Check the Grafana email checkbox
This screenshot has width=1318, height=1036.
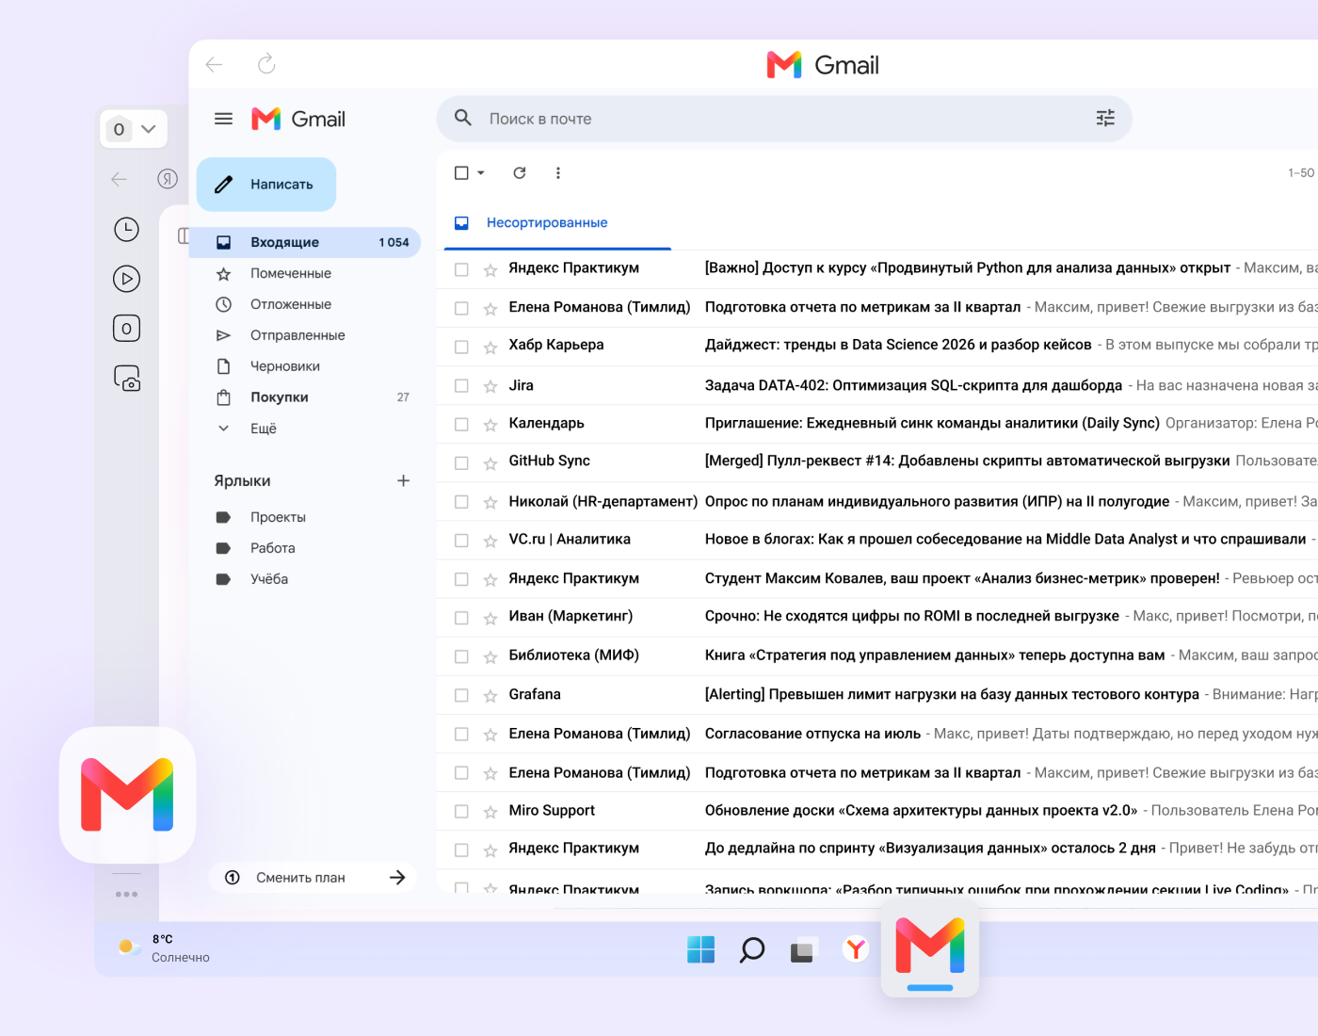[461, 695]
